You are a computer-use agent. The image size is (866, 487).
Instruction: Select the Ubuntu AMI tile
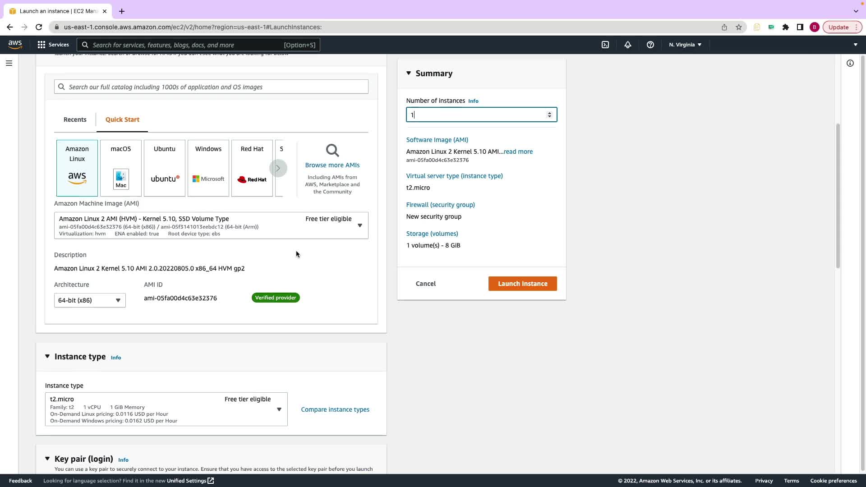pos(165,168)
